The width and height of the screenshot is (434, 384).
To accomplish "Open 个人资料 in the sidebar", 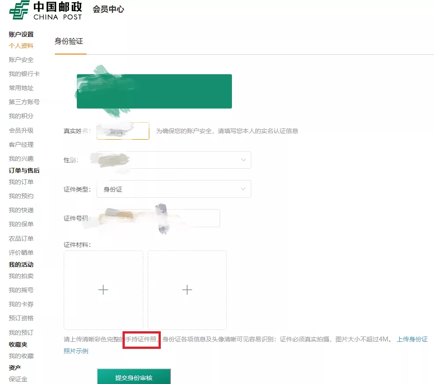I will coord(21,46).
